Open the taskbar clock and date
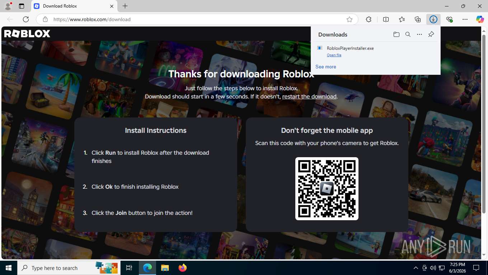This screenshot has height=275, width=488. coord(457,268)
